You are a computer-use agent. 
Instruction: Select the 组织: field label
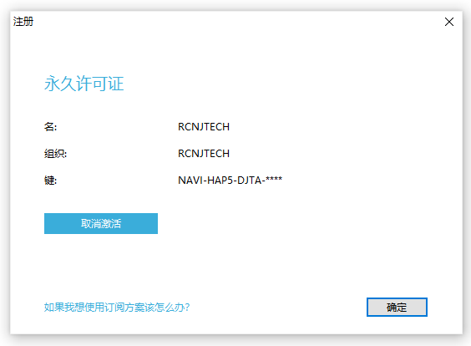[56, 154]
